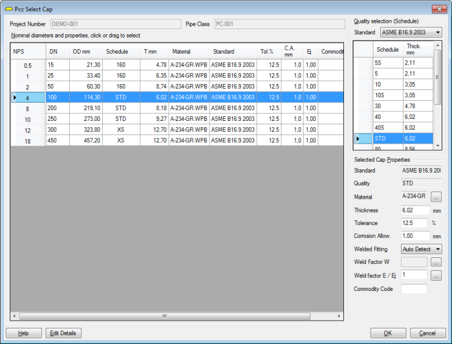Viewport: 452px width, 344px height.
Task: Open the Welded Fitting Auto Detect dropdown
Action: [x=422, y=249]
